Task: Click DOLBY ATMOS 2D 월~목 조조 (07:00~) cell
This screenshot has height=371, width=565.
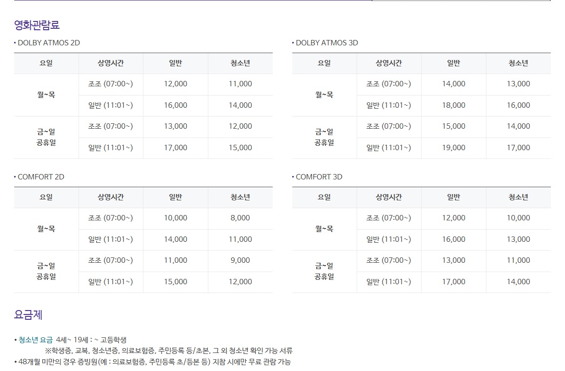Action: click(111, 84)
